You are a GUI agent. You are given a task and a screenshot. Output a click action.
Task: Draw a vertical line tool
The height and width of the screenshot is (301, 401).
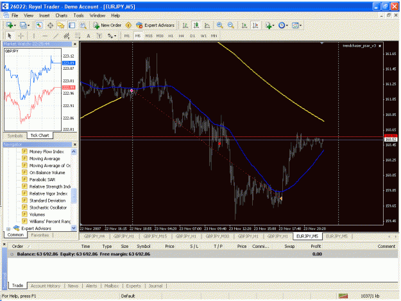pos(33,36)
